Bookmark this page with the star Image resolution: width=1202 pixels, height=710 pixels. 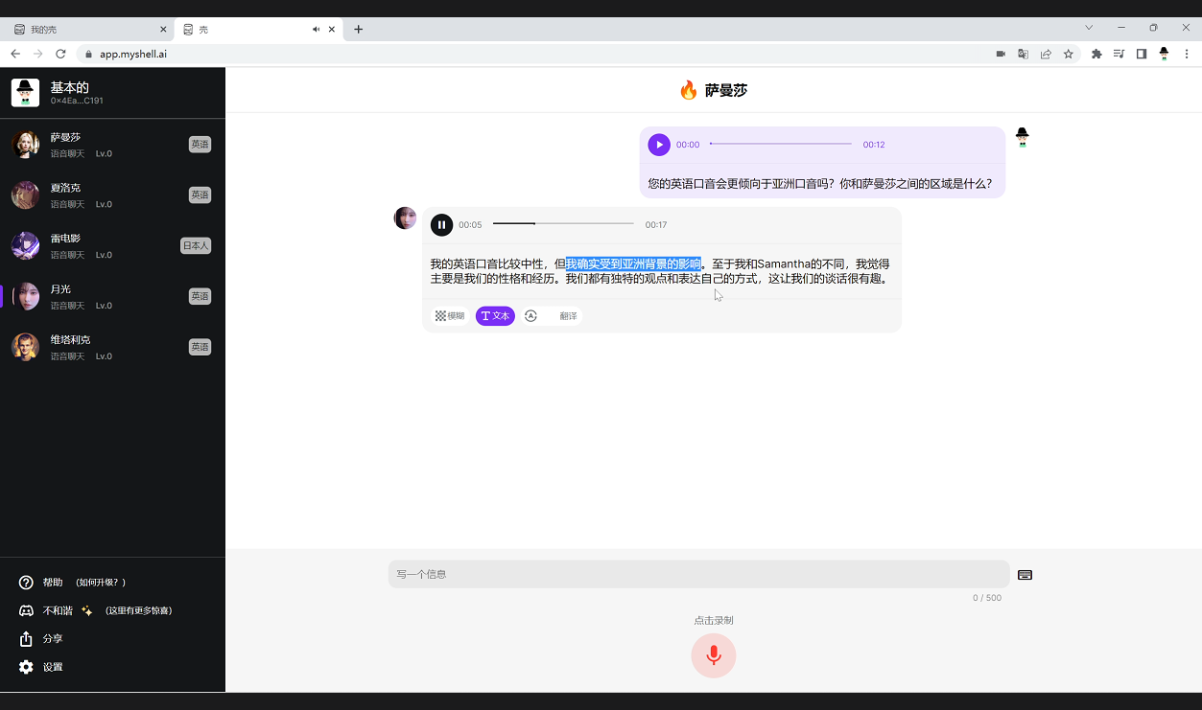tap(1068, 54)
